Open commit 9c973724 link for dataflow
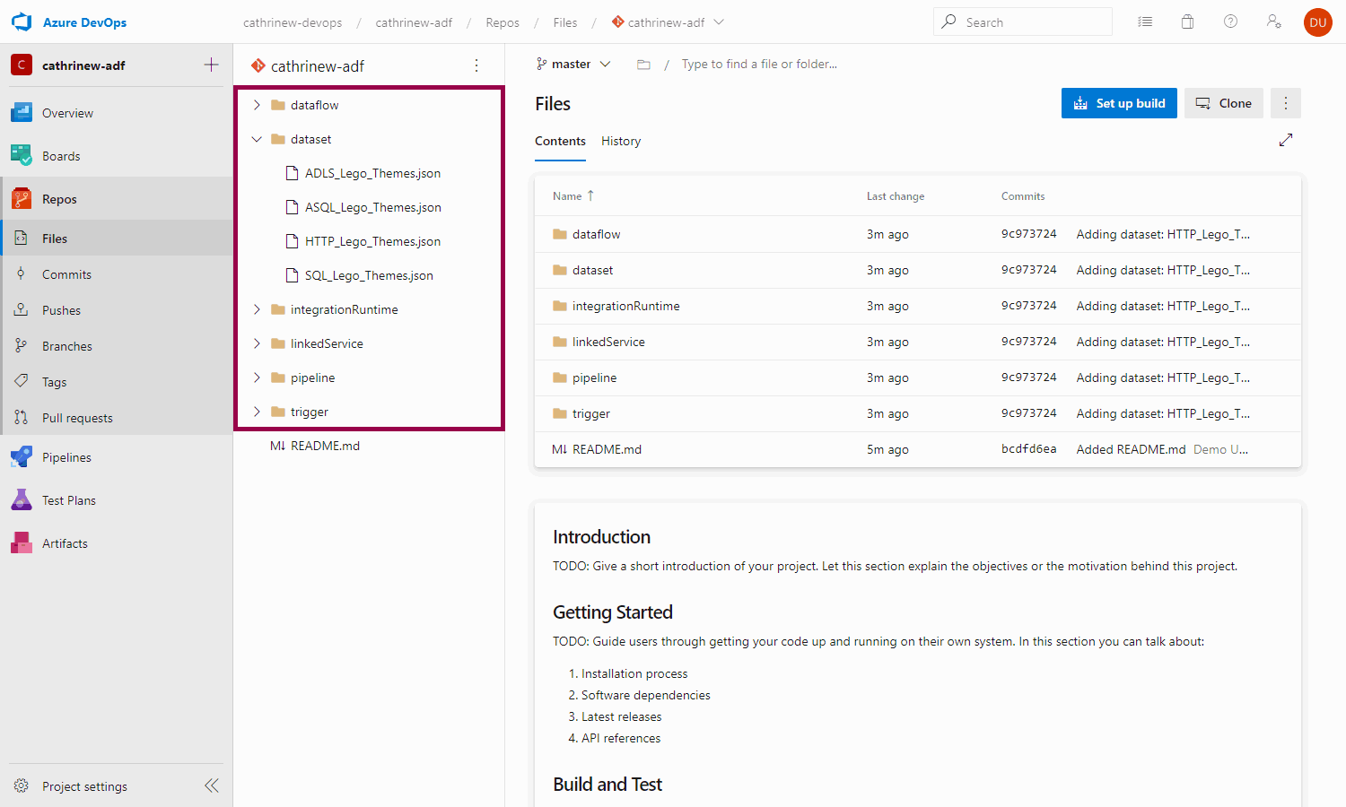The height and width of the screenshot is (807, 1346). tap(1028, 234)
